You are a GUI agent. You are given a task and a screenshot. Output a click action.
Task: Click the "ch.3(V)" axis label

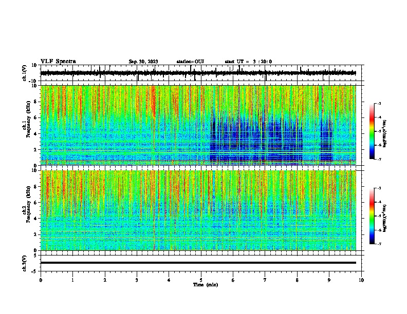coord(25,263)
